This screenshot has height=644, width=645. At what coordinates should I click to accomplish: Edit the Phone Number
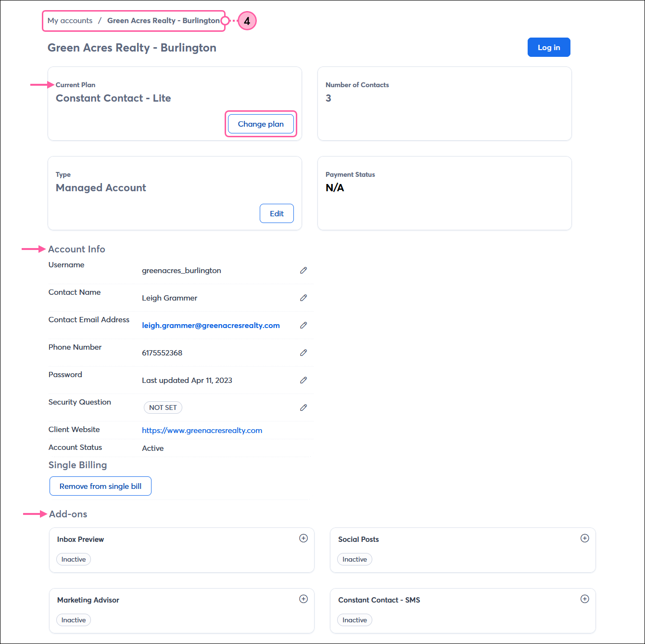tap(304, 353)
